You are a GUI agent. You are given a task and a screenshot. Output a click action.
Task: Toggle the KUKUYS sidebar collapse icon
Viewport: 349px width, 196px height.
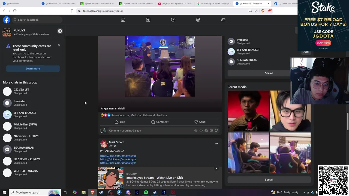coord(60,31)
